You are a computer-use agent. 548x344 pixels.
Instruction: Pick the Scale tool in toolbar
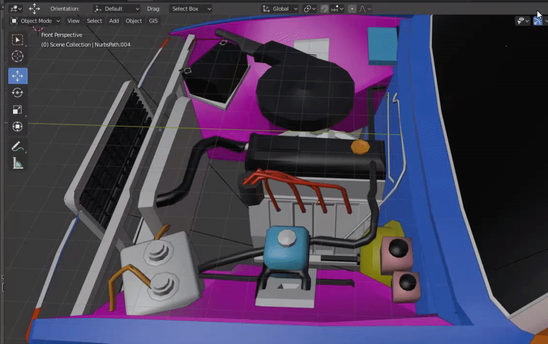coord(18,110)
